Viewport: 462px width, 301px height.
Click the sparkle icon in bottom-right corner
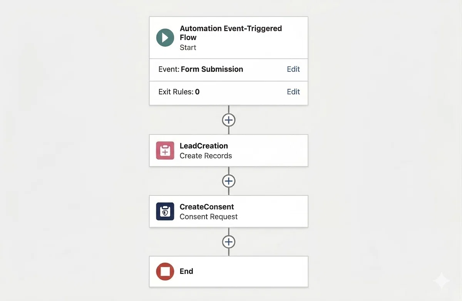pyautogui.click(x=441, y=281)
